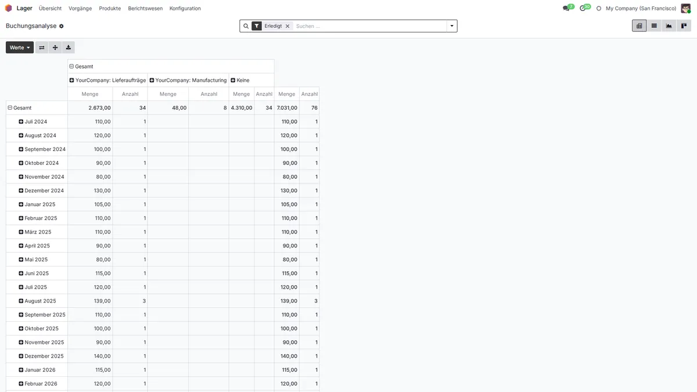The image size is (697, 392).
Task: Expand the August 2025 row
Action: pos(38,301)
